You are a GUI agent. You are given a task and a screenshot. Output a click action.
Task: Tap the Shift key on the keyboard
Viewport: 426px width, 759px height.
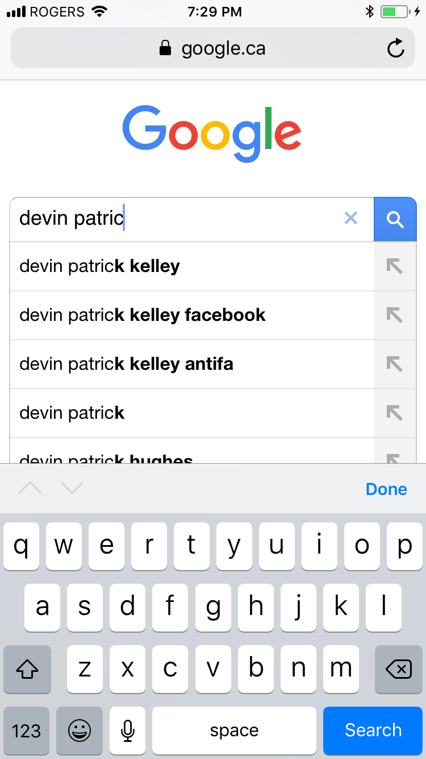click(x=27, y=670)
